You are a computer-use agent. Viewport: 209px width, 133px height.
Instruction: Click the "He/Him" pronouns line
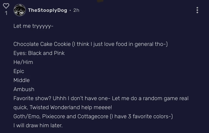[23, 62]
